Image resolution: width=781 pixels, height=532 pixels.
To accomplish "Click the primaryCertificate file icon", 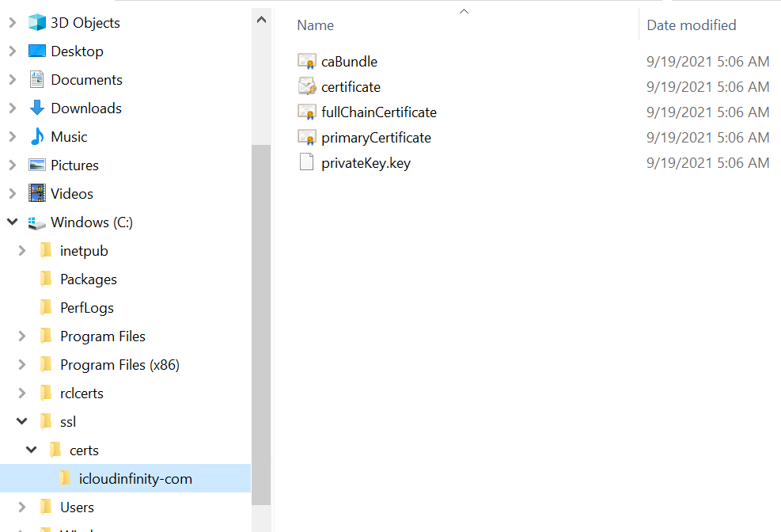I will (x=307, y=138).
